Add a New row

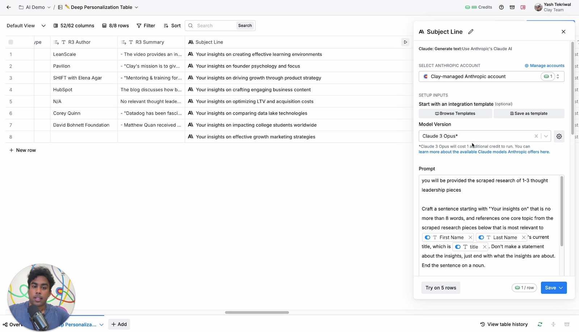[22, 150]
